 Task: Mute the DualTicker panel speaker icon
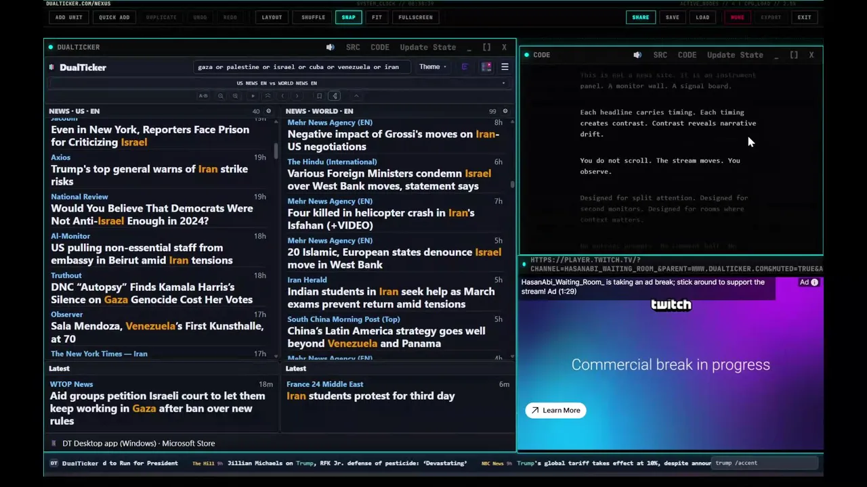[330, 47]
